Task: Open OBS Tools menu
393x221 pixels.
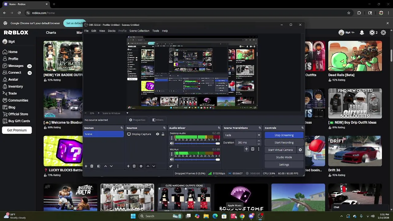Action: pos(156,31)
